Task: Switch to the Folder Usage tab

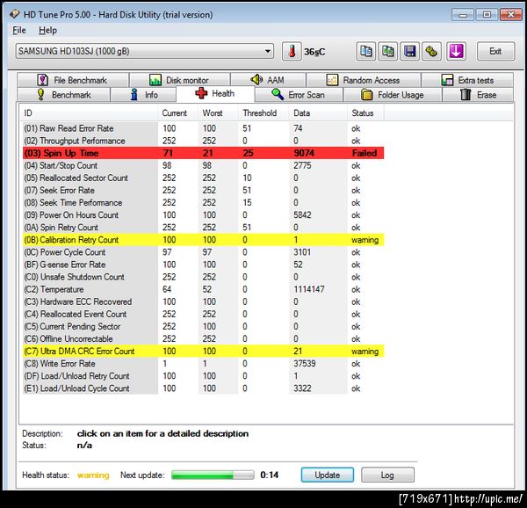Action: point(393,95)
